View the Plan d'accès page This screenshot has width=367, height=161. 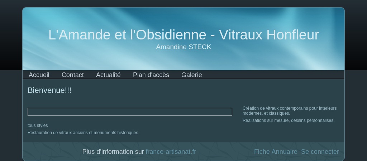coord(151,75)
